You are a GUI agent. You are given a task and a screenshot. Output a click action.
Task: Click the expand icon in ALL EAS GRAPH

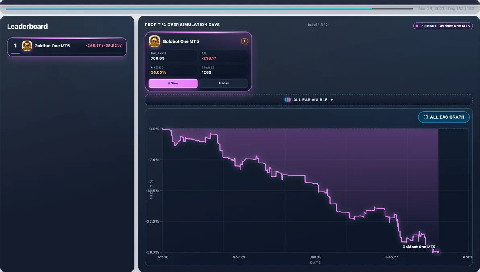(x=425, y=117)
